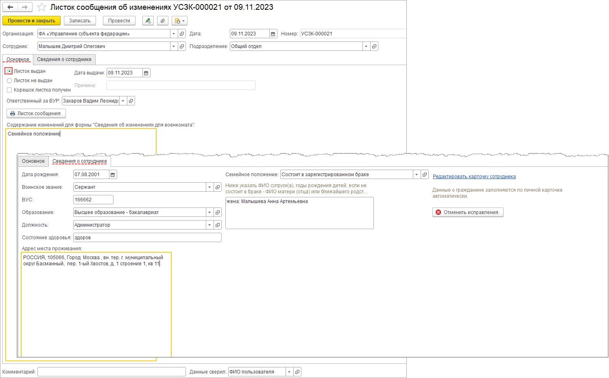
Task: Click the Содержание изменений text area
Action: click(81, 245)
